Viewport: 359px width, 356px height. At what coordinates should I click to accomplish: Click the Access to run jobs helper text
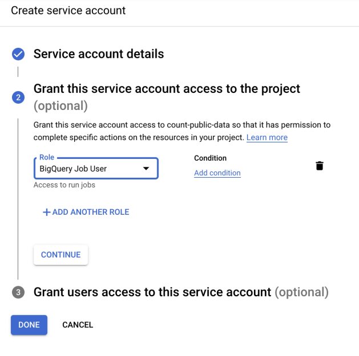point(64,185)
